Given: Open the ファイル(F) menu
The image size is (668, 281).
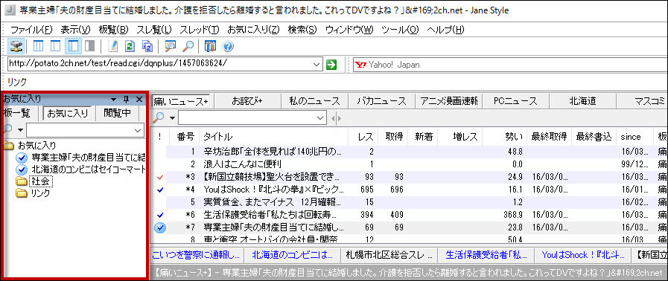Looking at the screenshot, I should pos(31,29).
